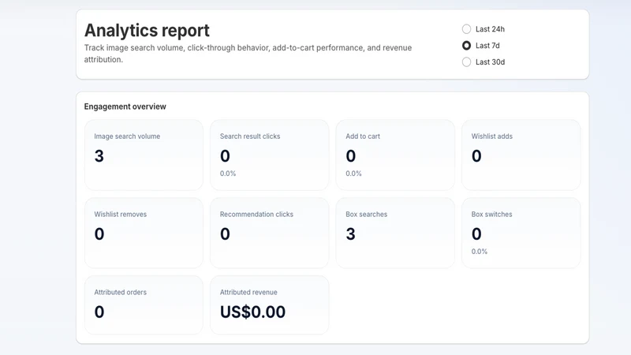Click the Engagement overview section title
The image size is (631, 355).
[x=125, y=106]
